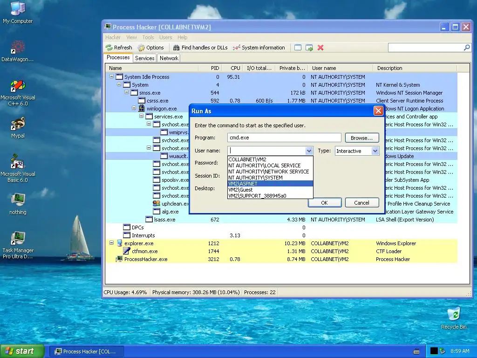Viewport: 477px width, 358px height.
Task: Select VM2\SUPPORT_388945a0 user entry
Action: (270, 196)
